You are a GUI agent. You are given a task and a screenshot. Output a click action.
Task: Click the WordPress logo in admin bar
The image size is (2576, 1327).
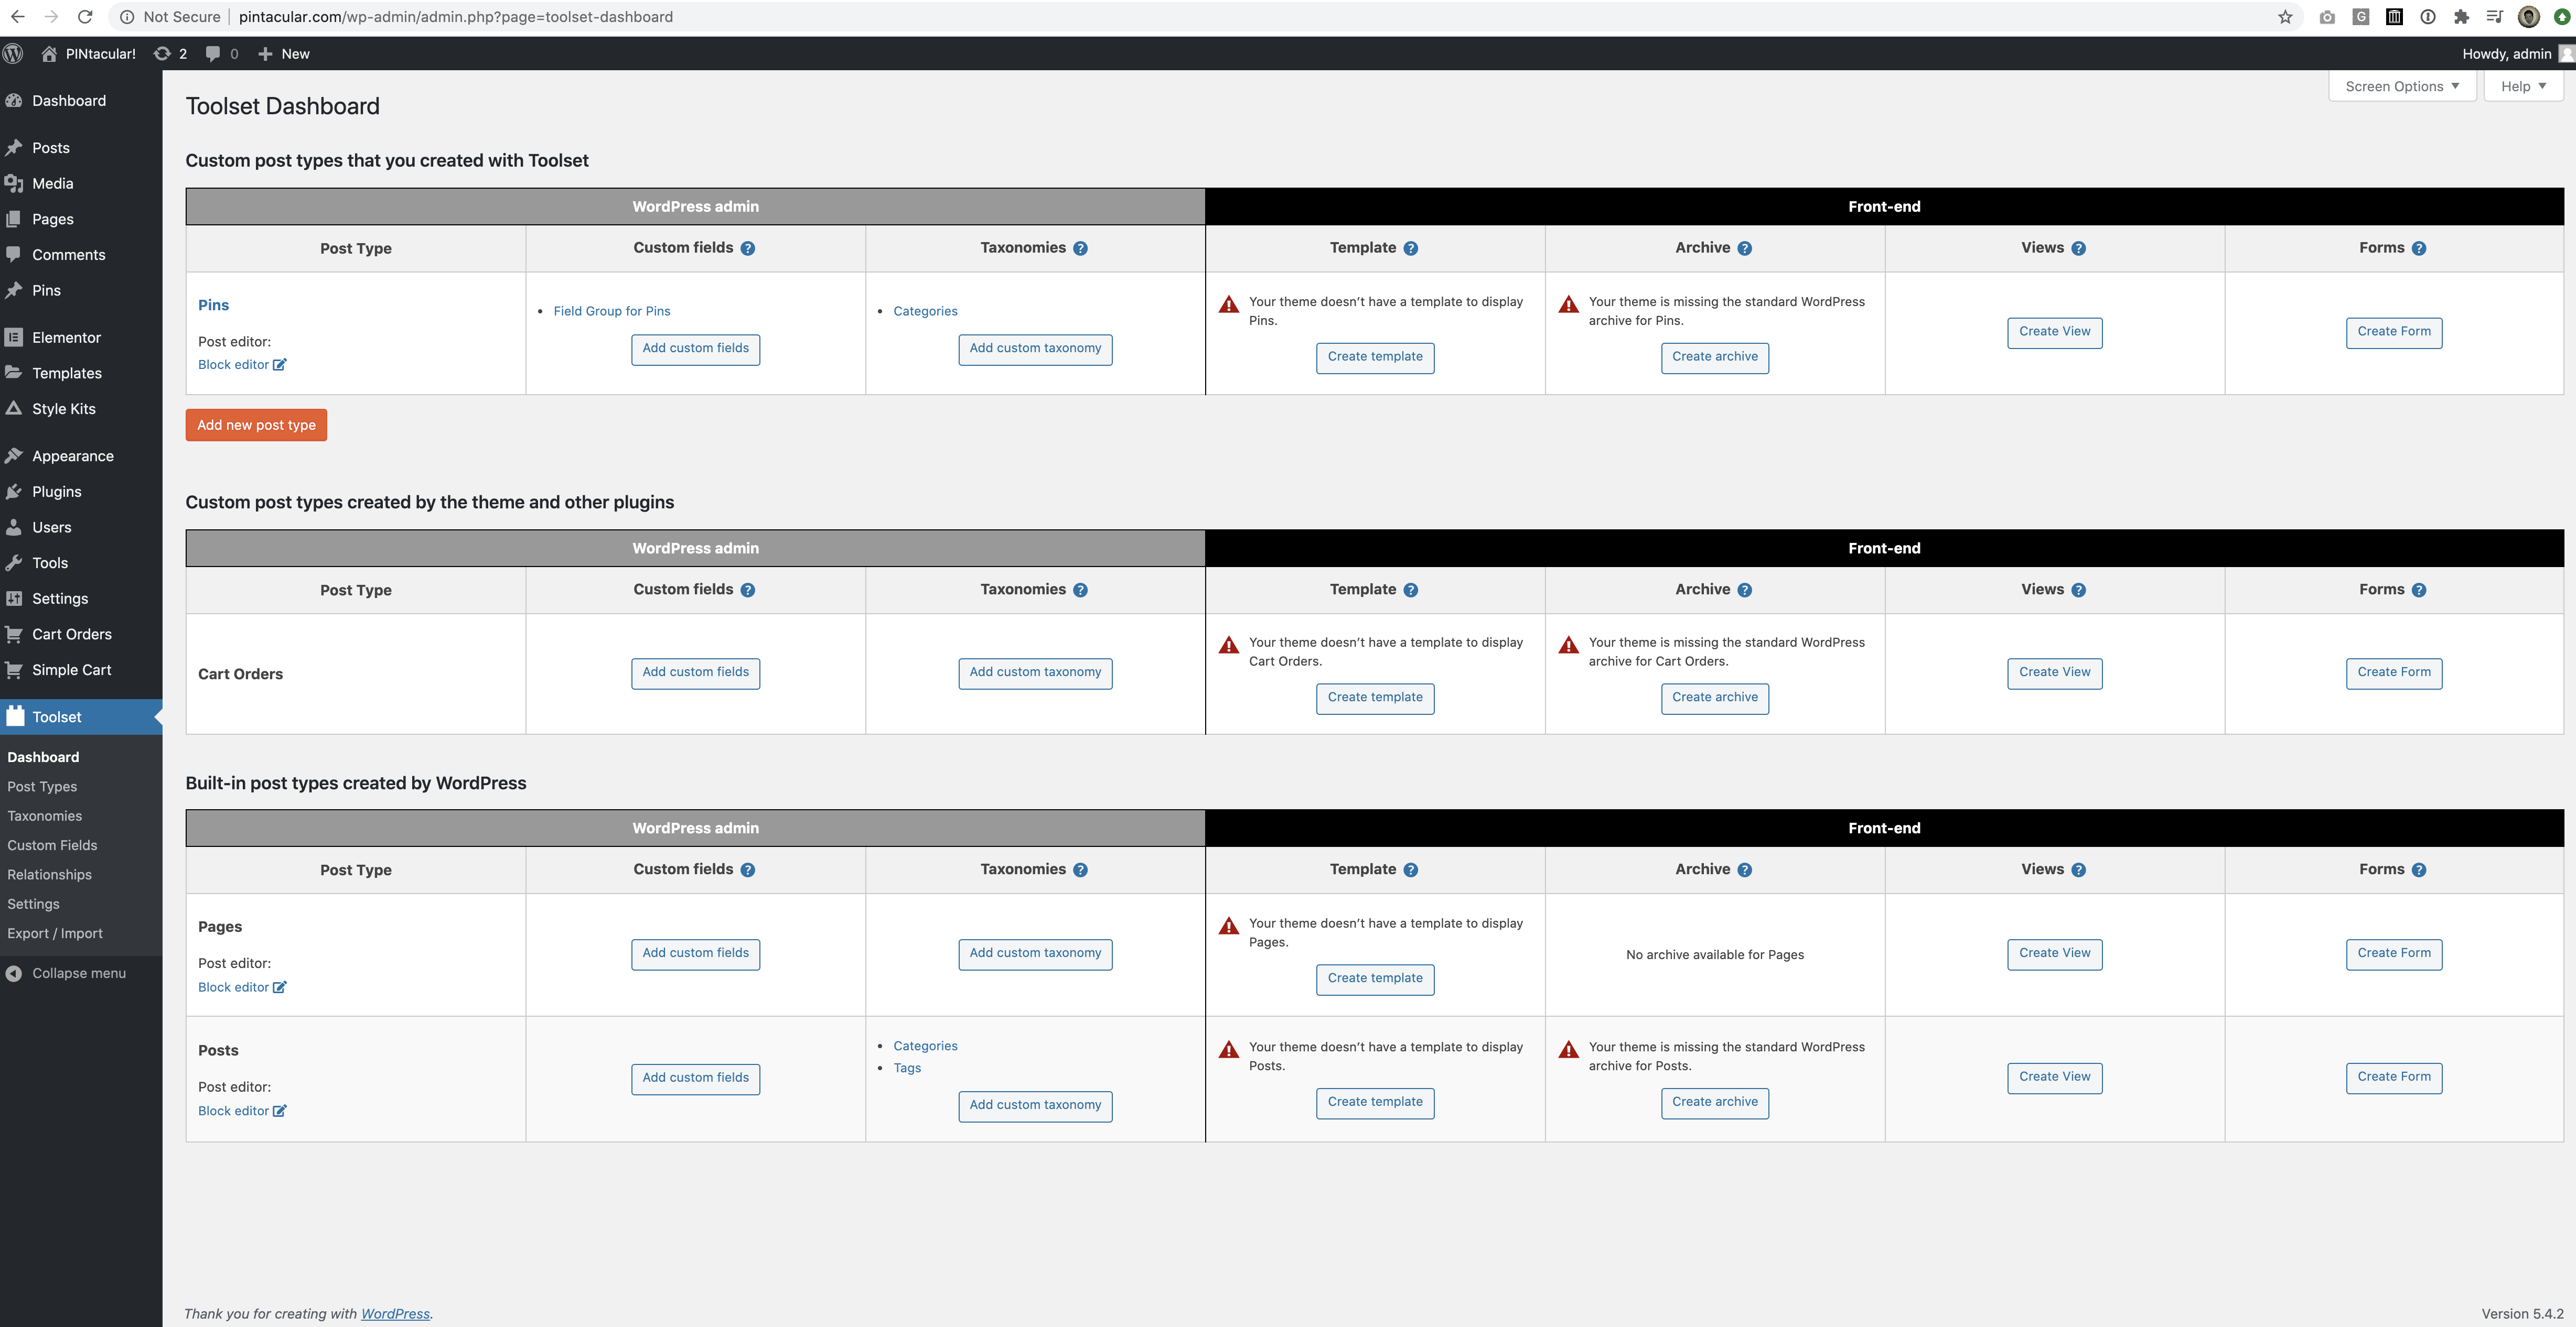click(13, 54)
